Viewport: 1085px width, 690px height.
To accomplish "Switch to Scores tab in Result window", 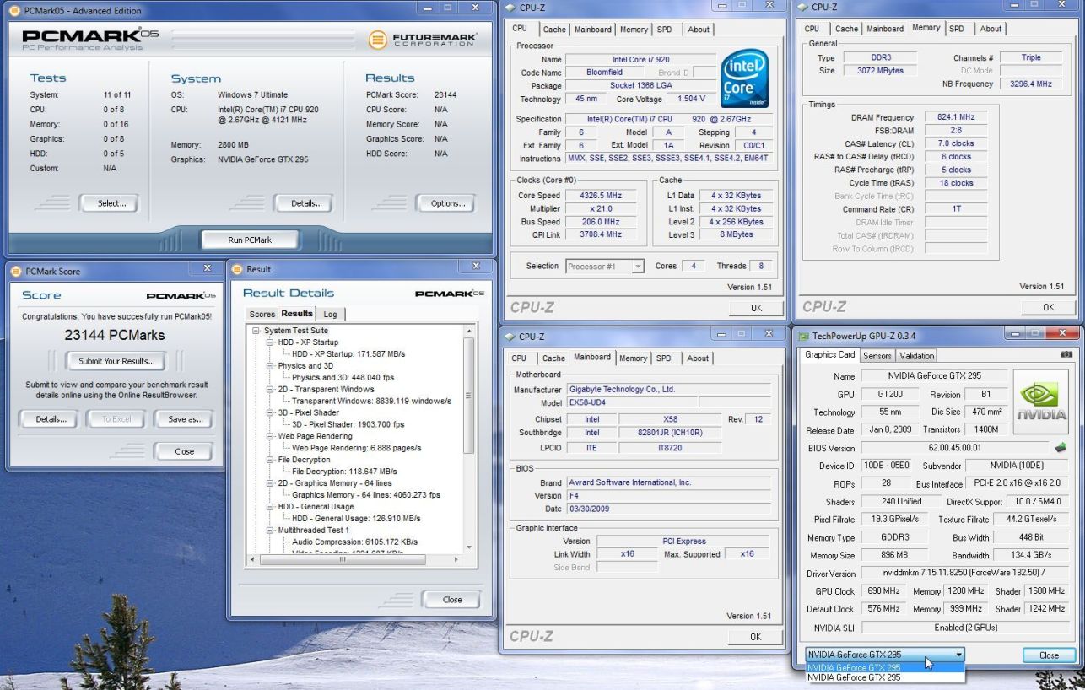I will (262, 314).
